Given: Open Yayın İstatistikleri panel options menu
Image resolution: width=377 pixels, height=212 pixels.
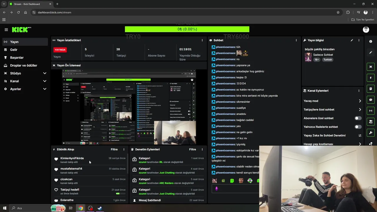Looking at the screenshot, I should click(202, 40).
